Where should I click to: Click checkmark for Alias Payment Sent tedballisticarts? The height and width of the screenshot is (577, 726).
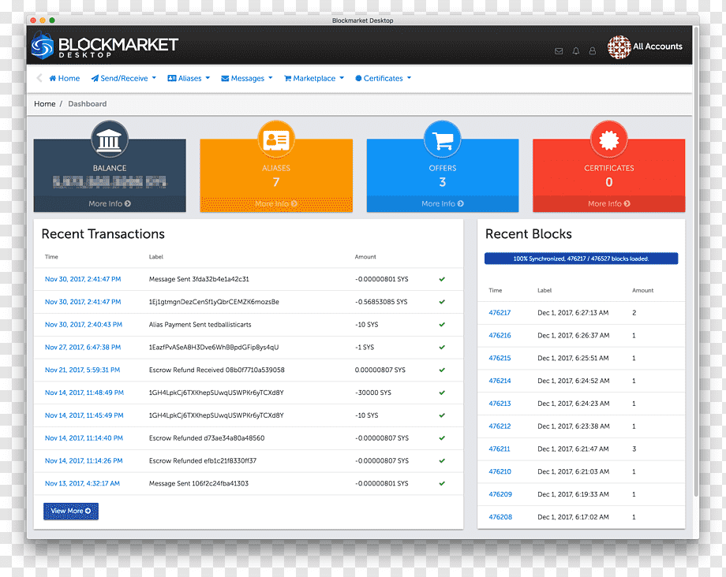tap(442, 325)
